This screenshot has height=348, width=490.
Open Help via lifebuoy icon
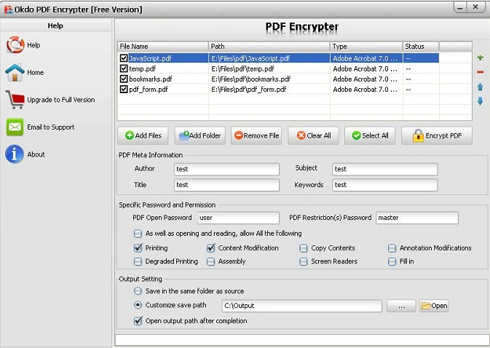click(15, 45)
